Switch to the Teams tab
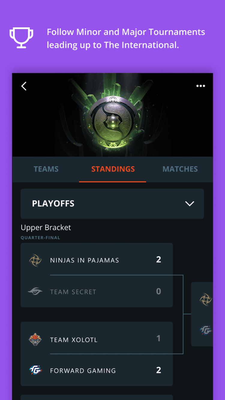Screen dimensions: 225x400 (x=46, y=169)
